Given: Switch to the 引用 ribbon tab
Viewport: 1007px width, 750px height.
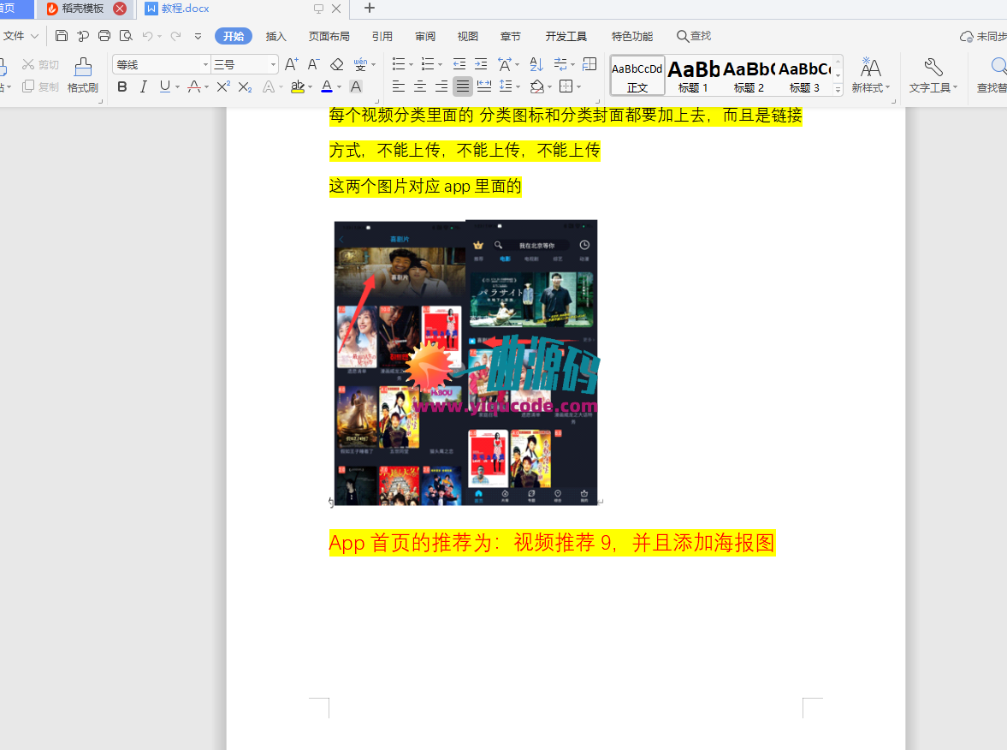Looking at the screenshot, I should (382, 36).
